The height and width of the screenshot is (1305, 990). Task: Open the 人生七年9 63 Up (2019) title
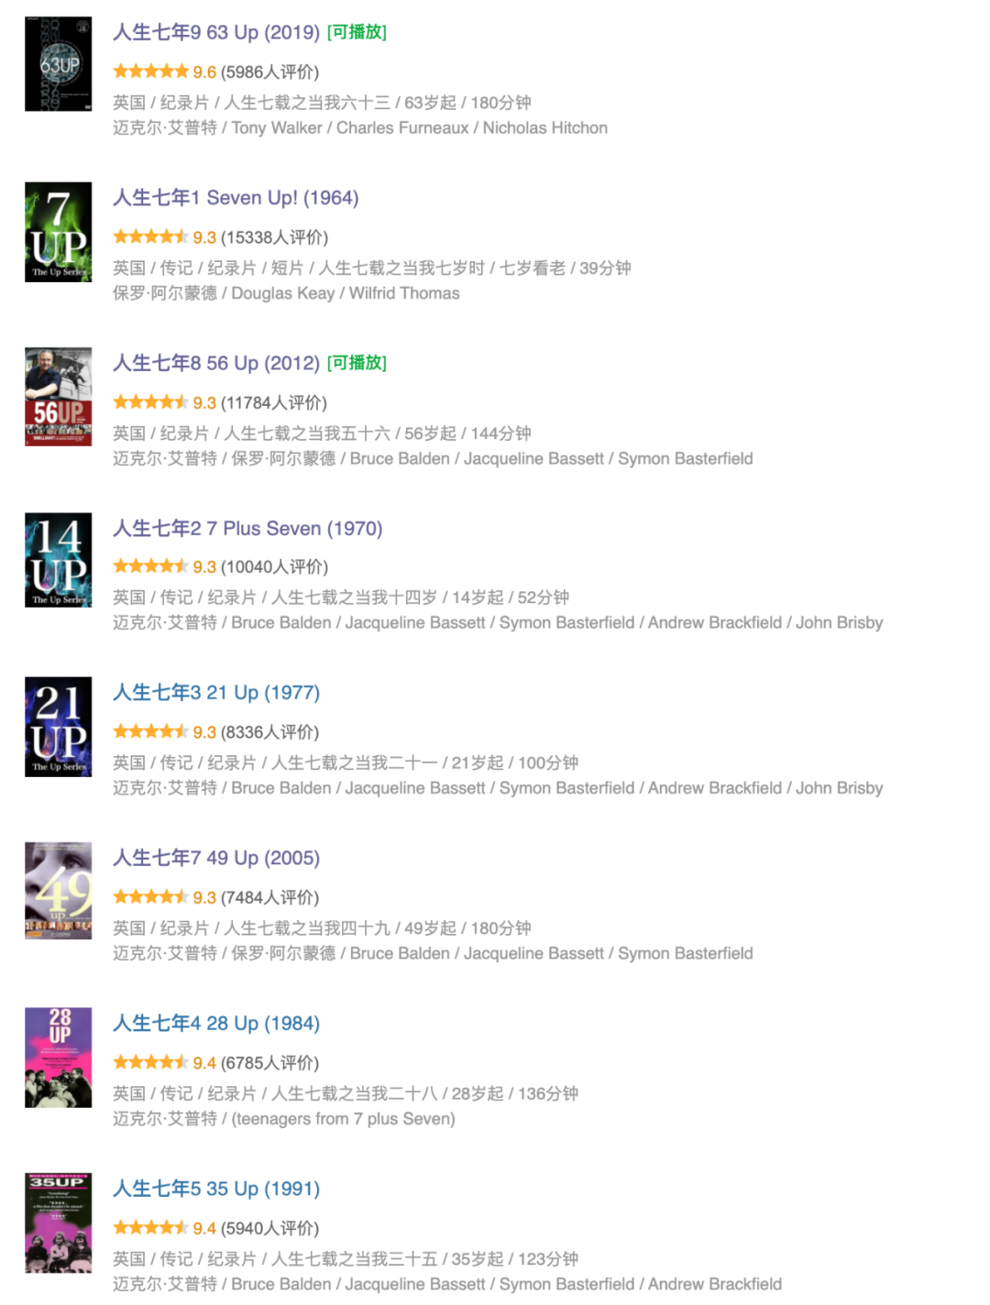216,32
